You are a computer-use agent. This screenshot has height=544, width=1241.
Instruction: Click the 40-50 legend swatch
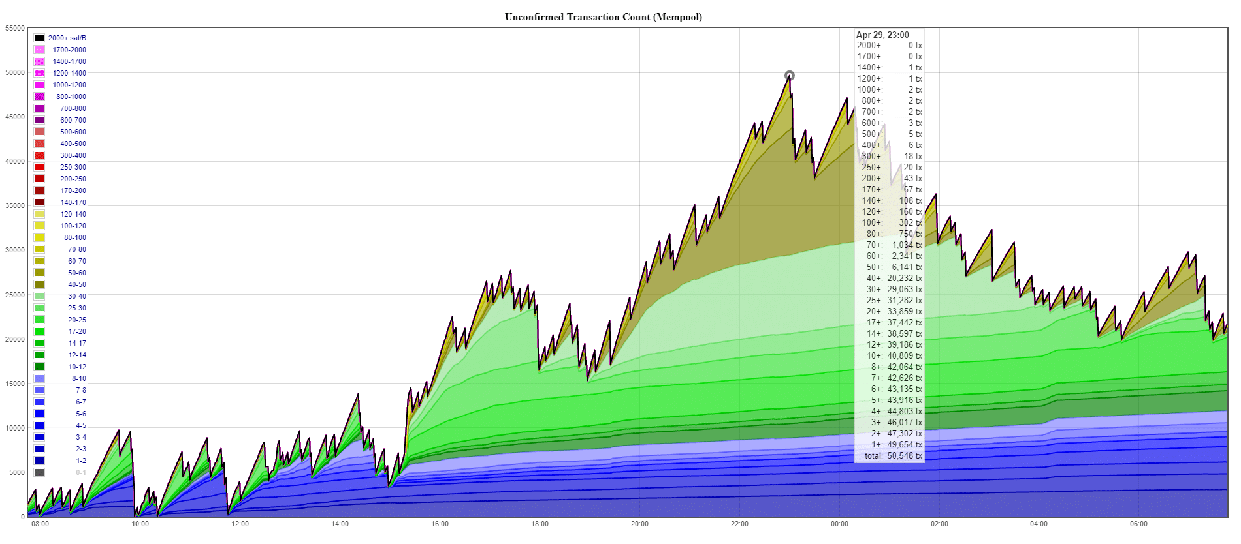coord(39,284)
